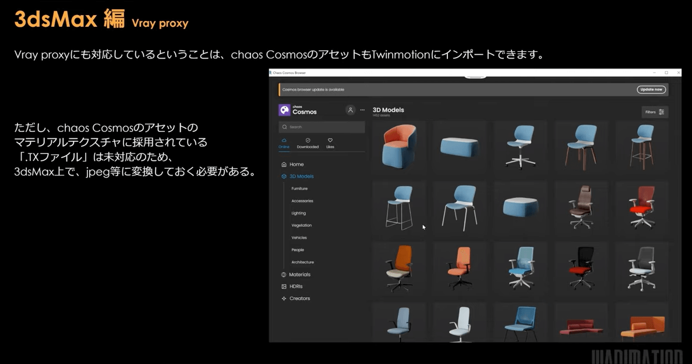Select the blue pouf in second row
This screenshot has width=692, height=364.
pyautogui.click(x=520, y=207)
